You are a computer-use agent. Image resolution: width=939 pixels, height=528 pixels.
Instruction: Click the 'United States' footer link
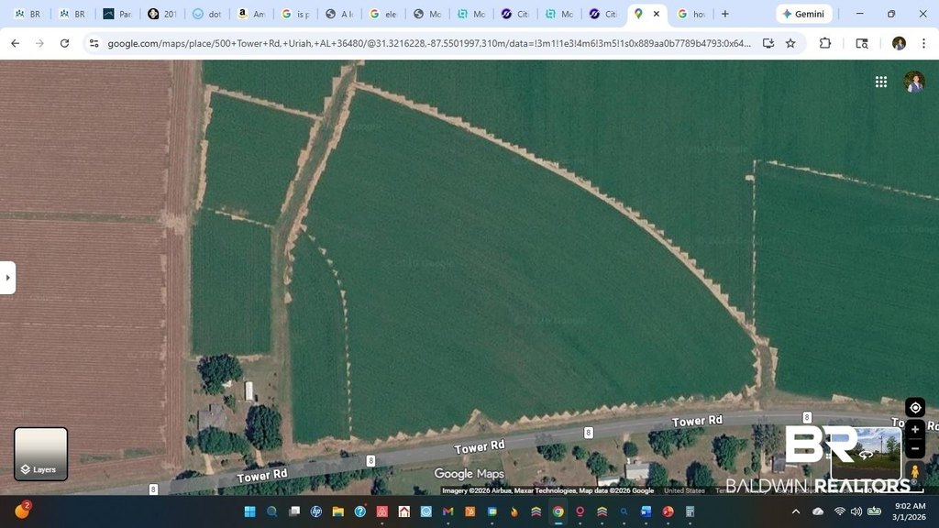684,490
